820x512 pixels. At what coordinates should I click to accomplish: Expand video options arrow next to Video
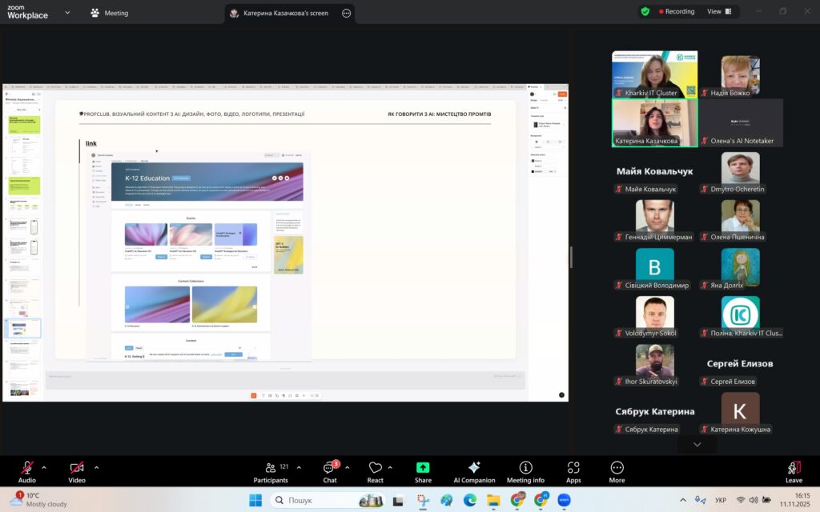click(x=96, y=467)
